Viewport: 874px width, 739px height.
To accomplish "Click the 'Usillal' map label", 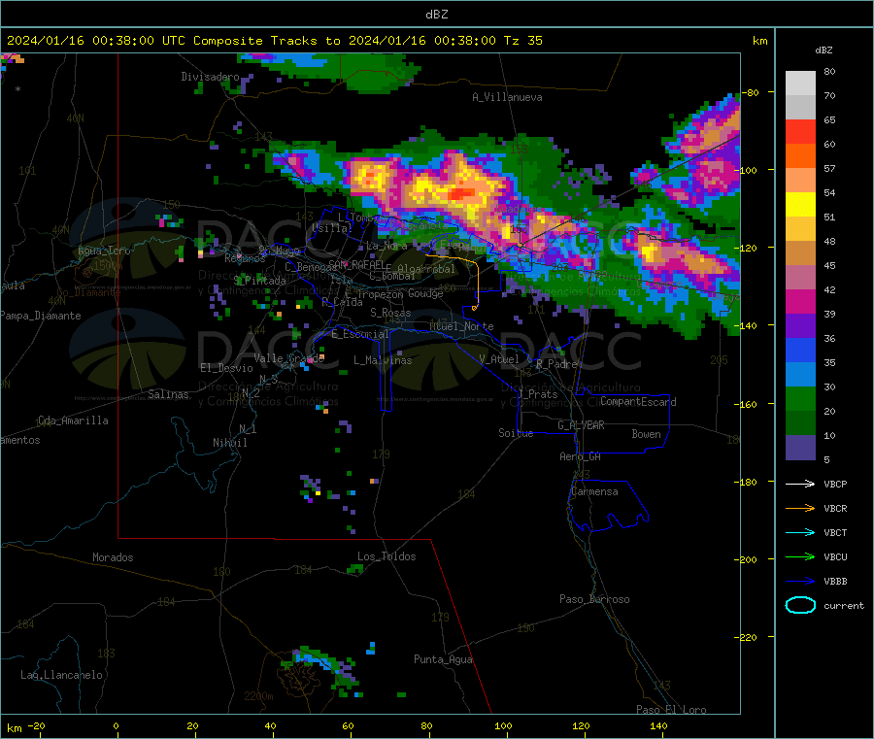I will point(332,228).
